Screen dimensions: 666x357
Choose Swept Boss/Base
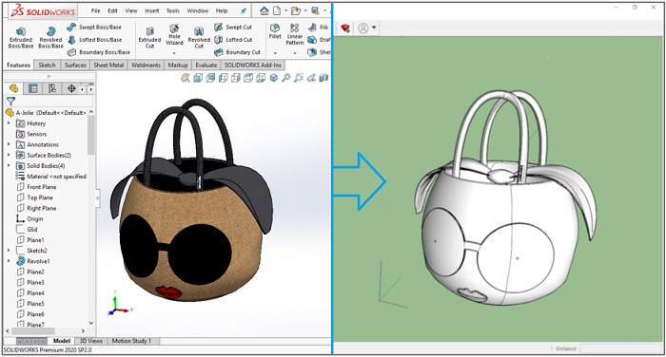click(x=94, y=28)
